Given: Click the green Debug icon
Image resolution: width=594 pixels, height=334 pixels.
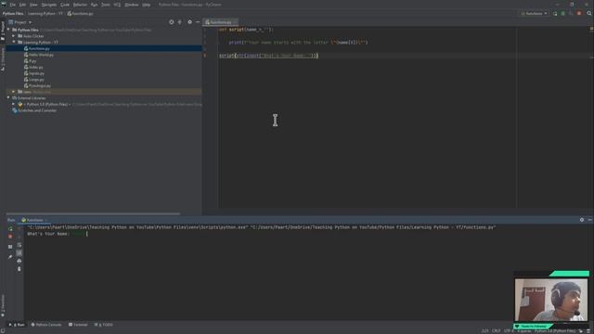Looking at the screenshot, I should 563,14.
